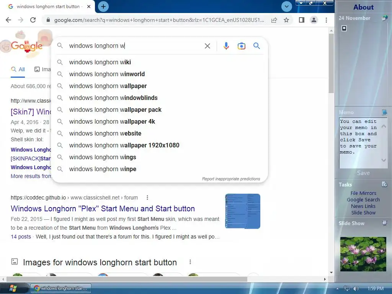This screenshot has width=392, height=294.
Task: Open Windows Longhorn Plex Start Menu result
Action: [x=103, y=209]
